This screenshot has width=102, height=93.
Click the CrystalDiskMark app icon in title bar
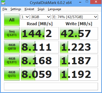tap(3, 3)
